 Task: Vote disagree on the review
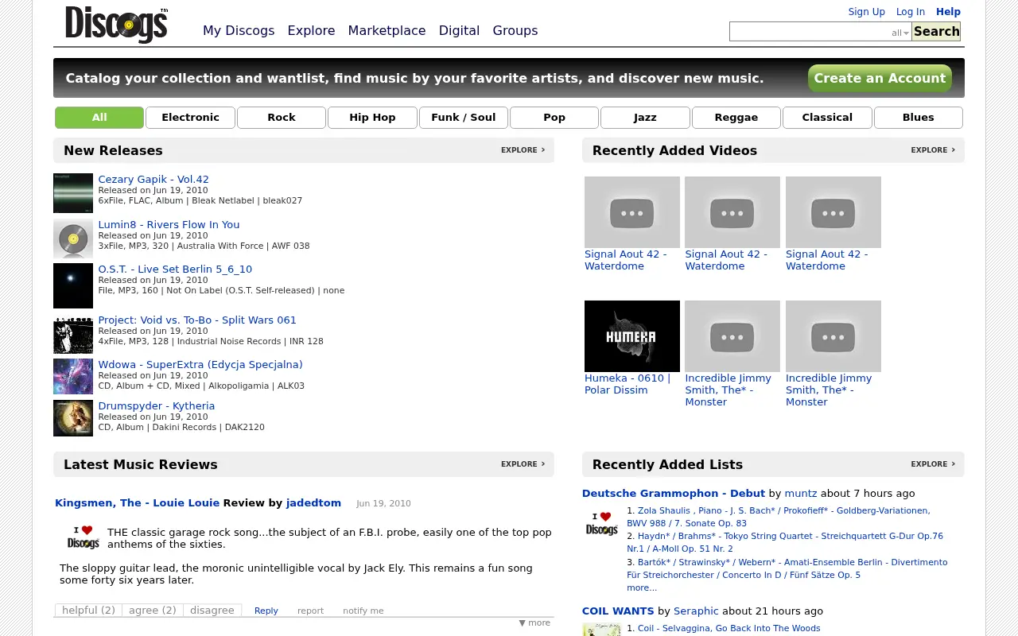(x=212, y=611)
